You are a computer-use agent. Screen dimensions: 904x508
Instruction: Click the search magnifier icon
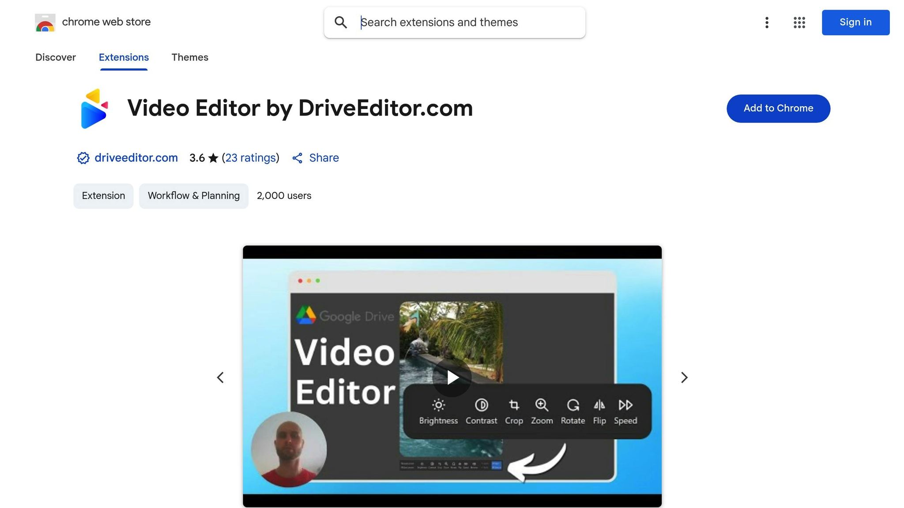(x=341, y=22)
